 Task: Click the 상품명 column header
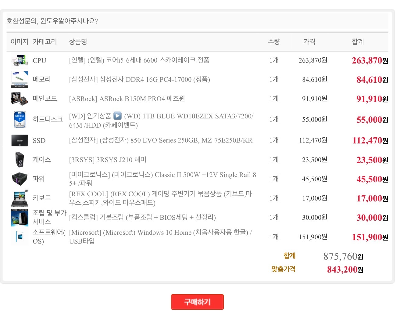pyautogui.click(x=78, y=42)
